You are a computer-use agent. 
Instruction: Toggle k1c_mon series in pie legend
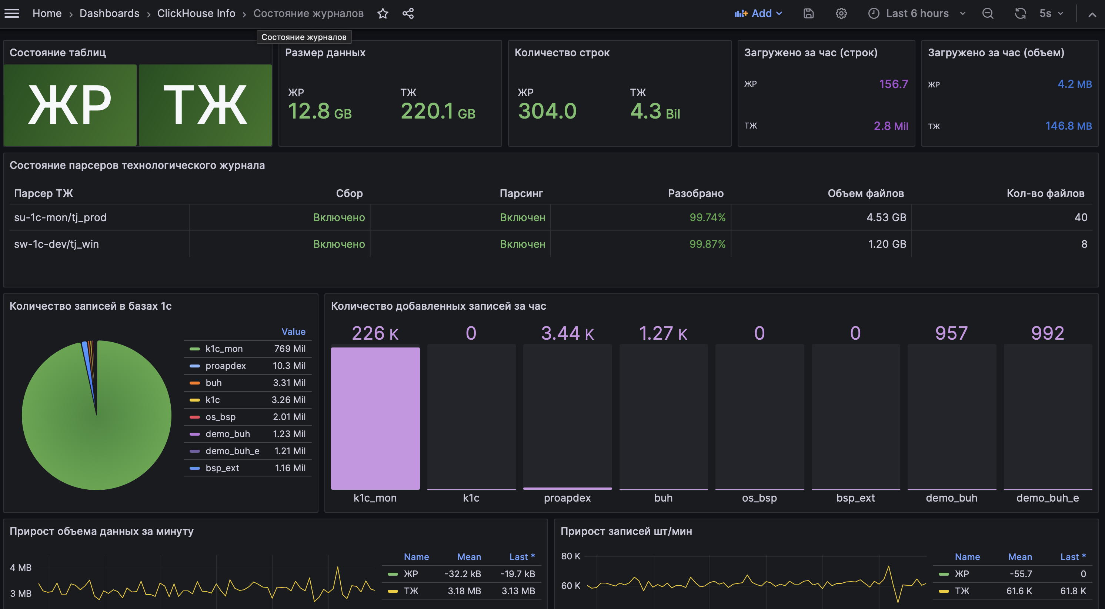pyautogui.click(x=224, y=349)
